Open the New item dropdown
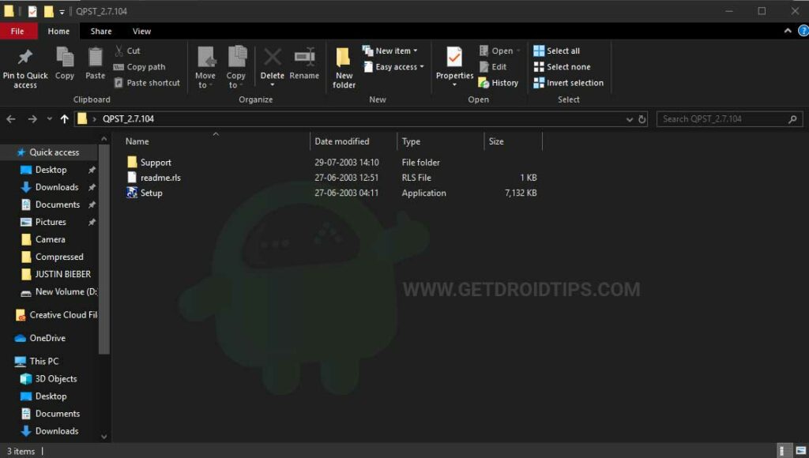This screenshot has height=458, width=809. click(x=390, y=51)
